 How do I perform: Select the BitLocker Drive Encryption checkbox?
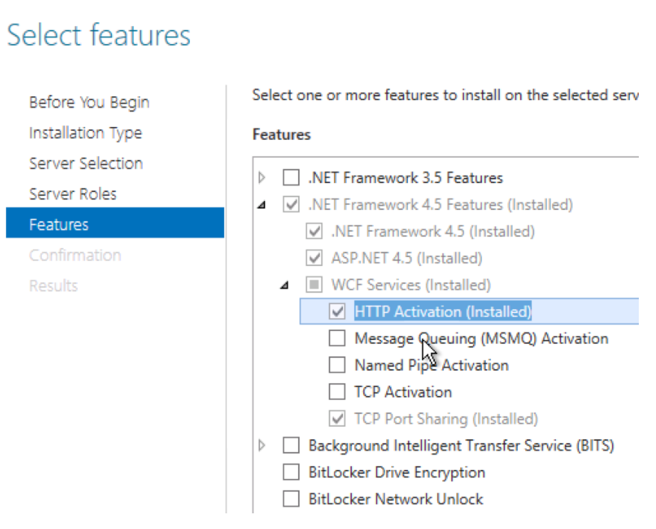coord(291,473)
